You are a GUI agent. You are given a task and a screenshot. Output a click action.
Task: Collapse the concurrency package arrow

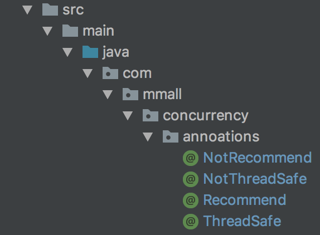(128, 116)
